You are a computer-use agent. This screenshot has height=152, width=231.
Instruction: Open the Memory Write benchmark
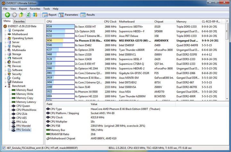tap(22, 94)
